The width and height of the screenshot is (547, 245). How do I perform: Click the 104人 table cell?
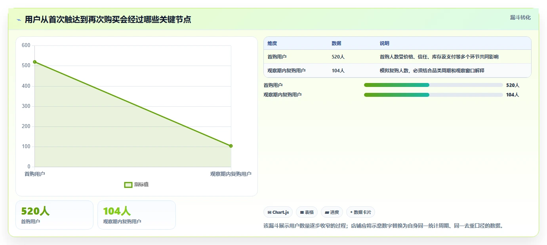338,71
